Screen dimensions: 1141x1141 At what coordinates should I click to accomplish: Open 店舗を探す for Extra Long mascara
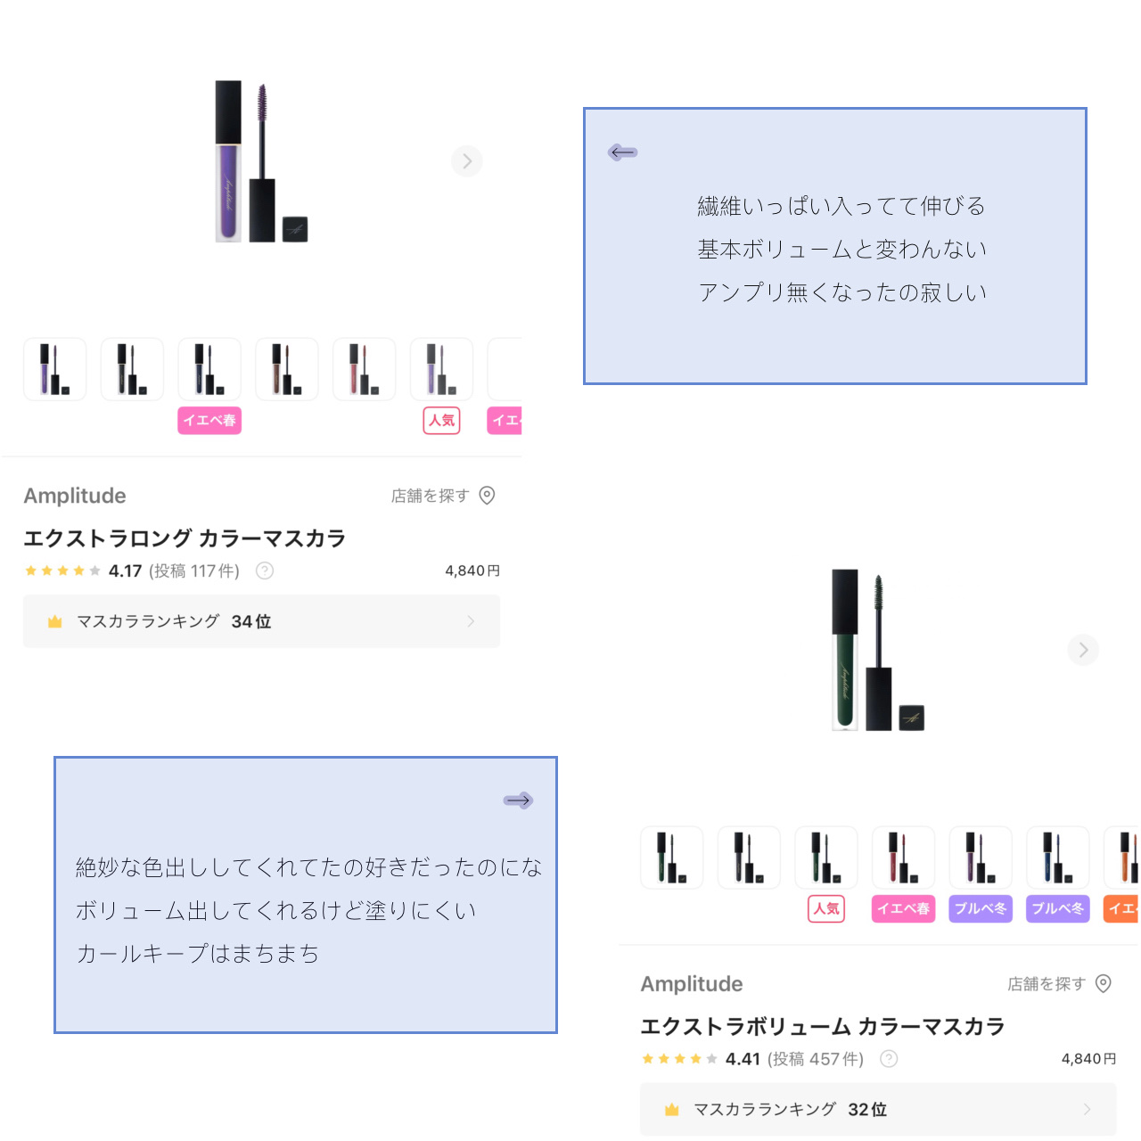tap(430, 496)
